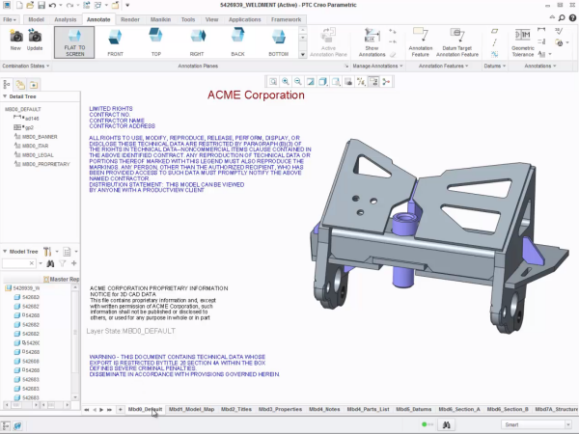Click the Refit zoom icon
Screen dimensions: 579x434
(273, 82)
